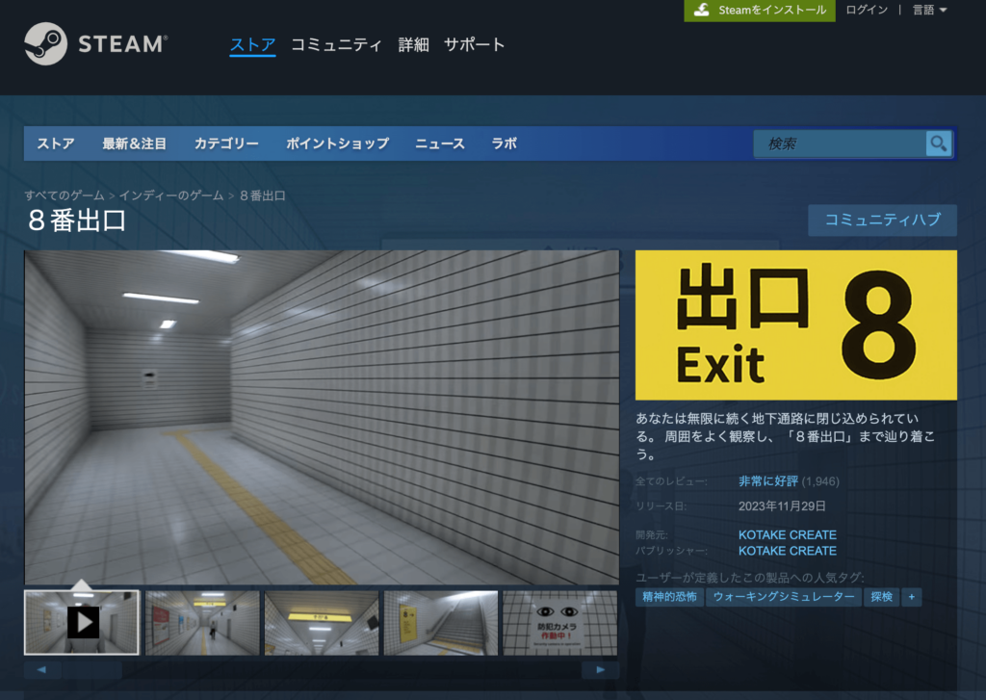
Task: Click the Steam logo icon
Action: pos(45,43)
